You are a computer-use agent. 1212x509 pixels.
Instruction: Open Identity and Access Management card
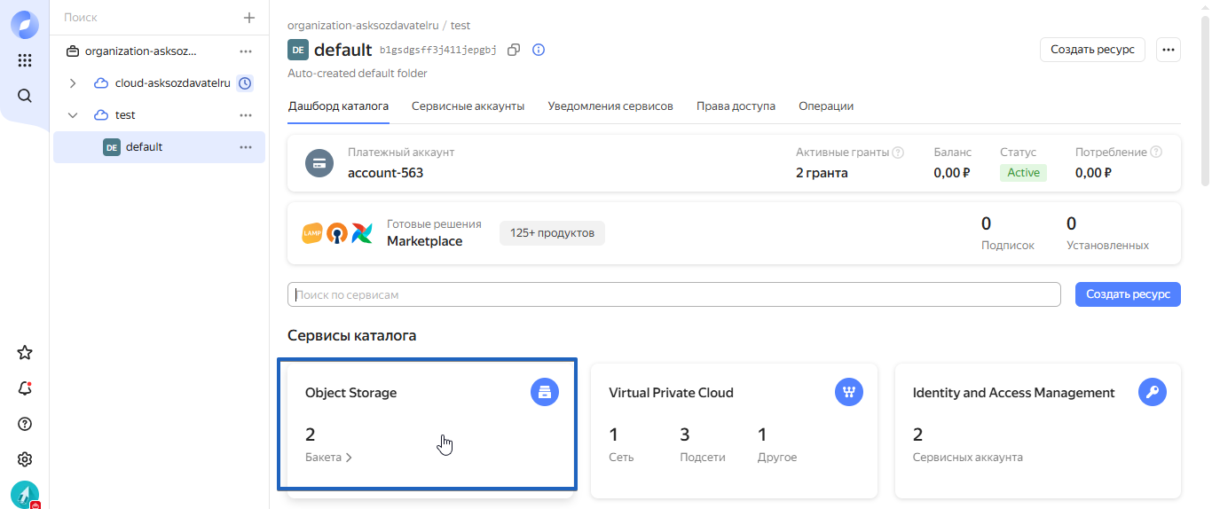tap(1038, 429)
